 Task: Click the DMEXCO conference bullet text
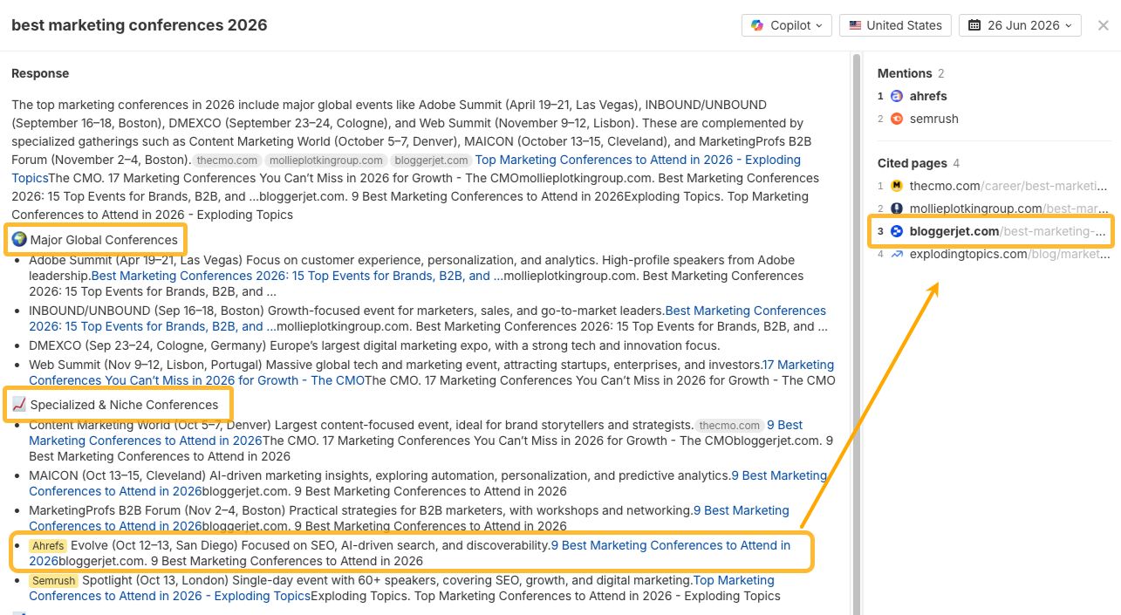[374, 345]
